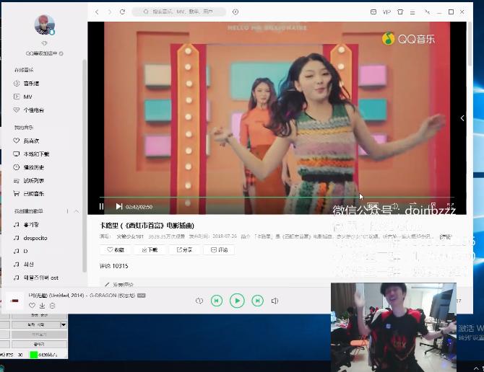The width and height of the screenshot is (484, 372).
Task: Pause the MV video
Action: pyautogui.click(x=102, y=206)
